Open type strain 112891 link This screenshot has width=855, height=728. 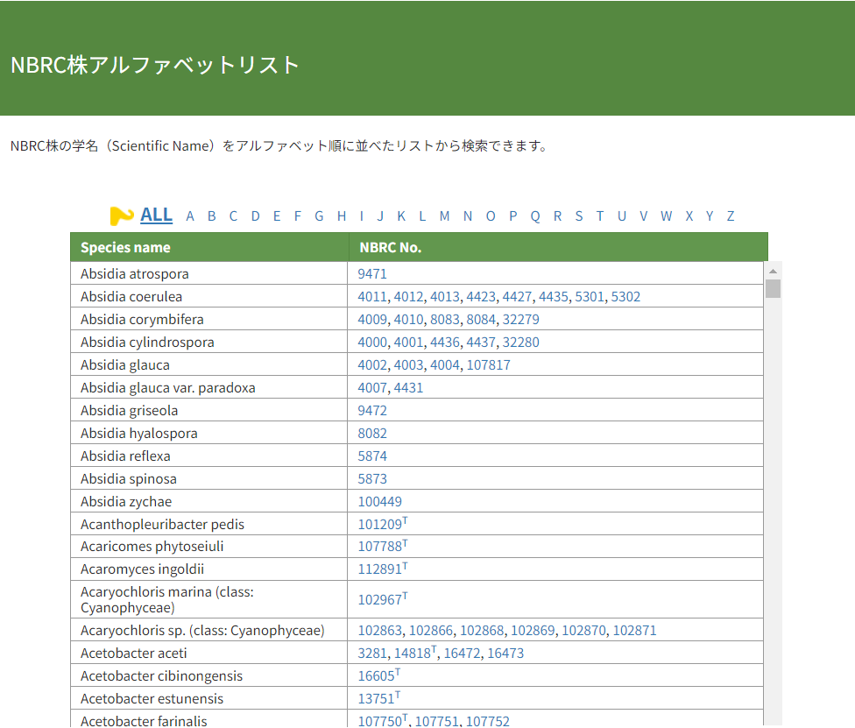tap(382, 569)
